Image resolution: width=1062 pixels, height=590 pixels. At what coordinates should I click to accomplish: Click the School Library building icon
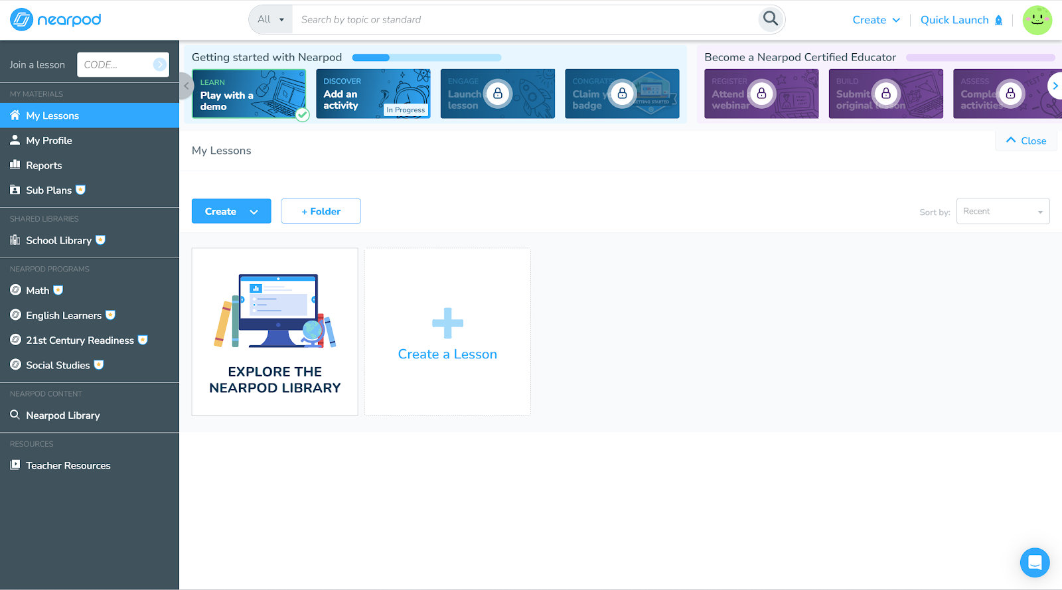point(15,240)
